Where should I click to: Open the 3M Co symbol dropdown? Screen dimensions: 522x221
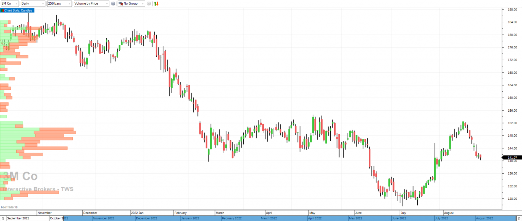pos(10,3)
